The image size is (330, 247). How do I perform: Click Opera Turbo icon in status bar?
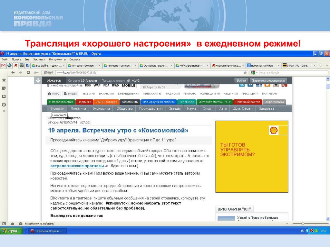pos(21,224)
